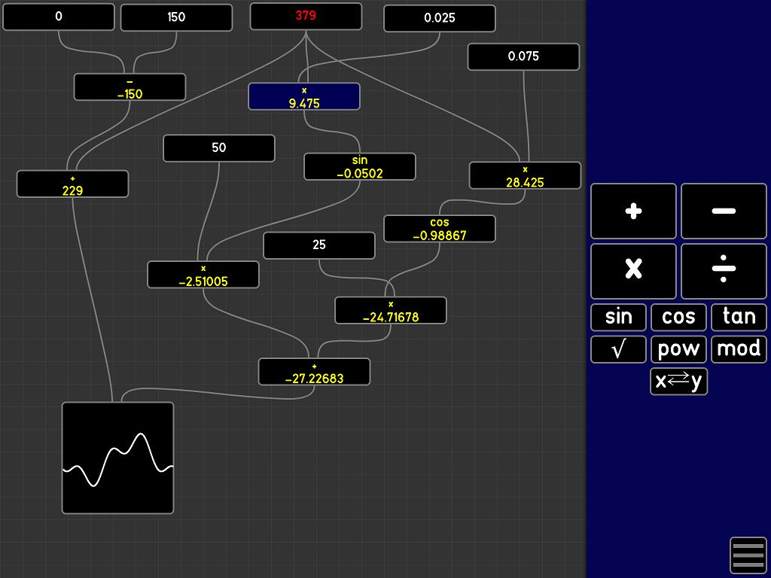Add a multiply operator from the palette
Screen dimensions: 771x578
click(633, 271)
